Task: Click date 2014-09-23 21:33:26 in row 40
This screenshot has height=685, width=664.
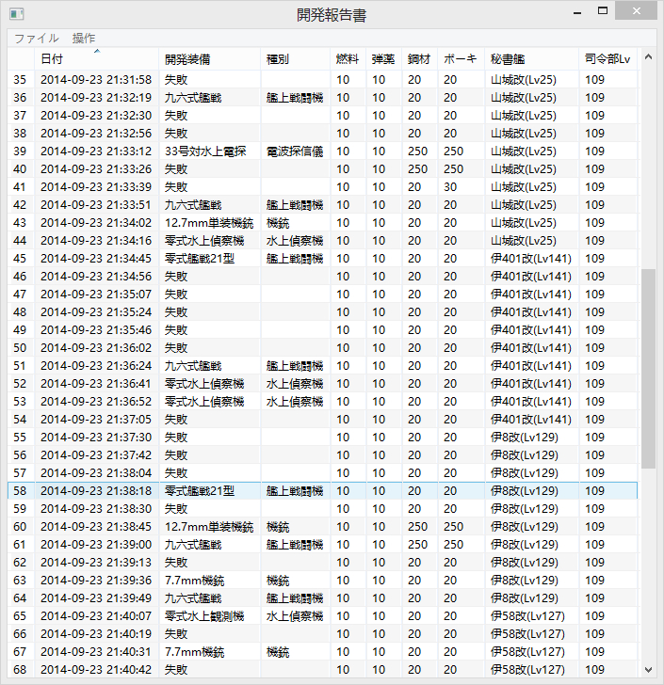Action: click(x=96, y=169)
